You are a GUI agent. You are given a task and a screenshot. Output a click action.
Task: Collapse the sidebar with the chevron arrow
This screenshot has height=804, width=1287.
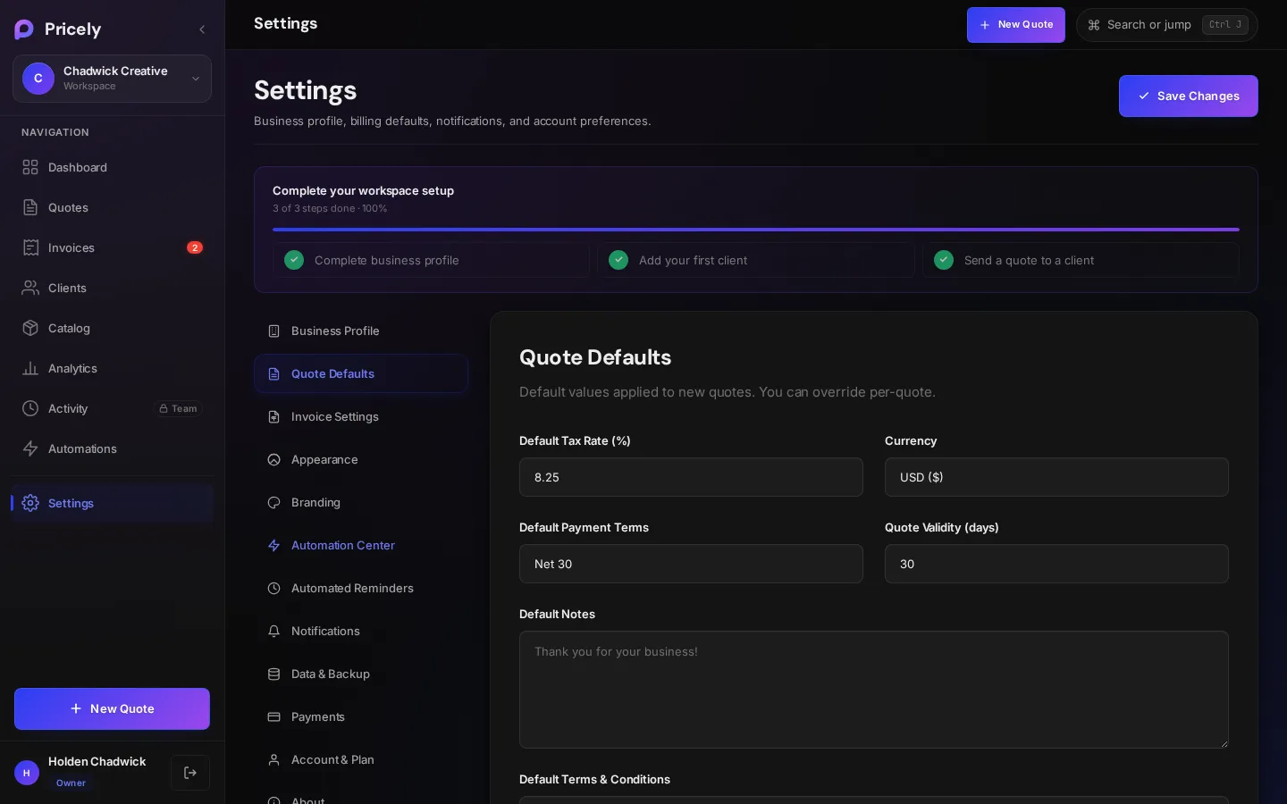pos(202,29)
